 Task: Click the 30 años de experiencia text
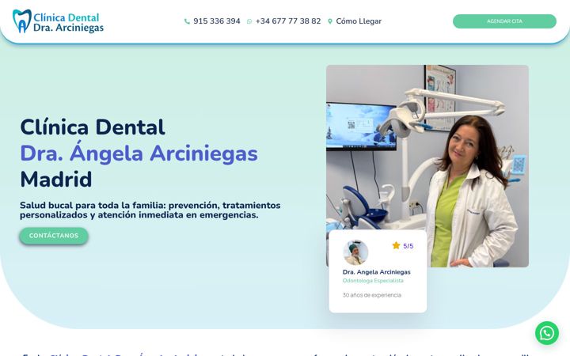click(372, 295)
